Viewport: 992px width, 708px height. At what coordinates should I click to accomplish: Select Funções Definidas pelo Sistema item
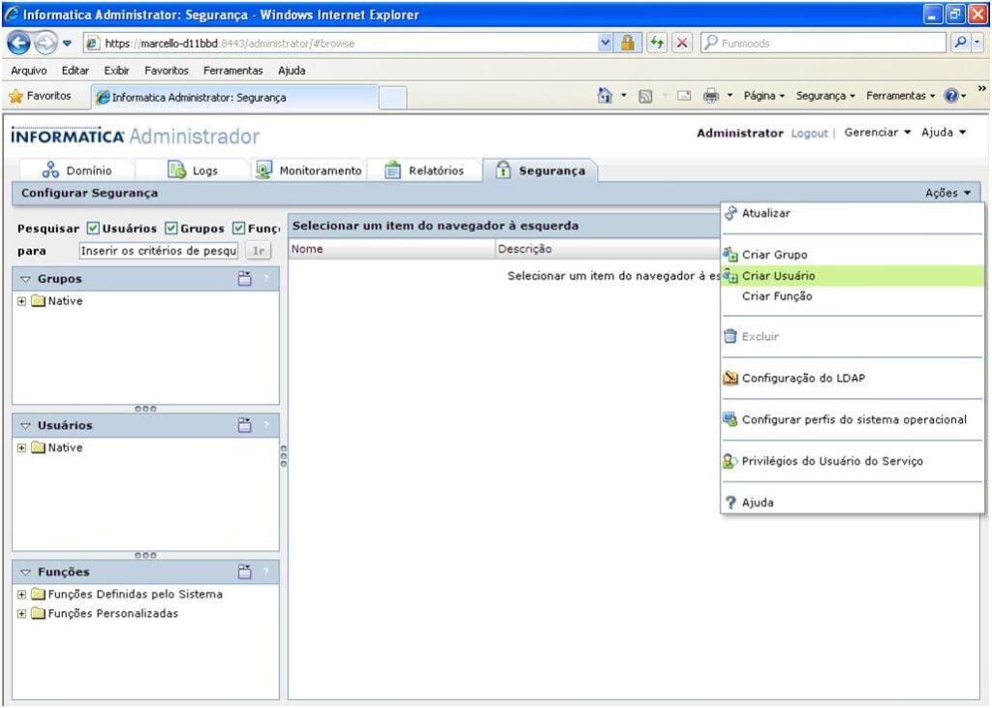click(136, 595)
